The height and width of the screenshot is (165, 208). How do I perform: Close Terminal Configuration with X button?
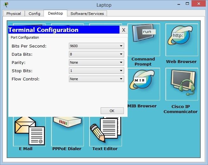[x=124, y=30]
